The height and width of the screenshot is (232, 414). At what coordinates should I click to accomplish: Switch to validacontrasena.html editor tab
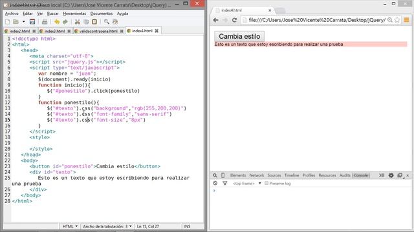point(98,31)
